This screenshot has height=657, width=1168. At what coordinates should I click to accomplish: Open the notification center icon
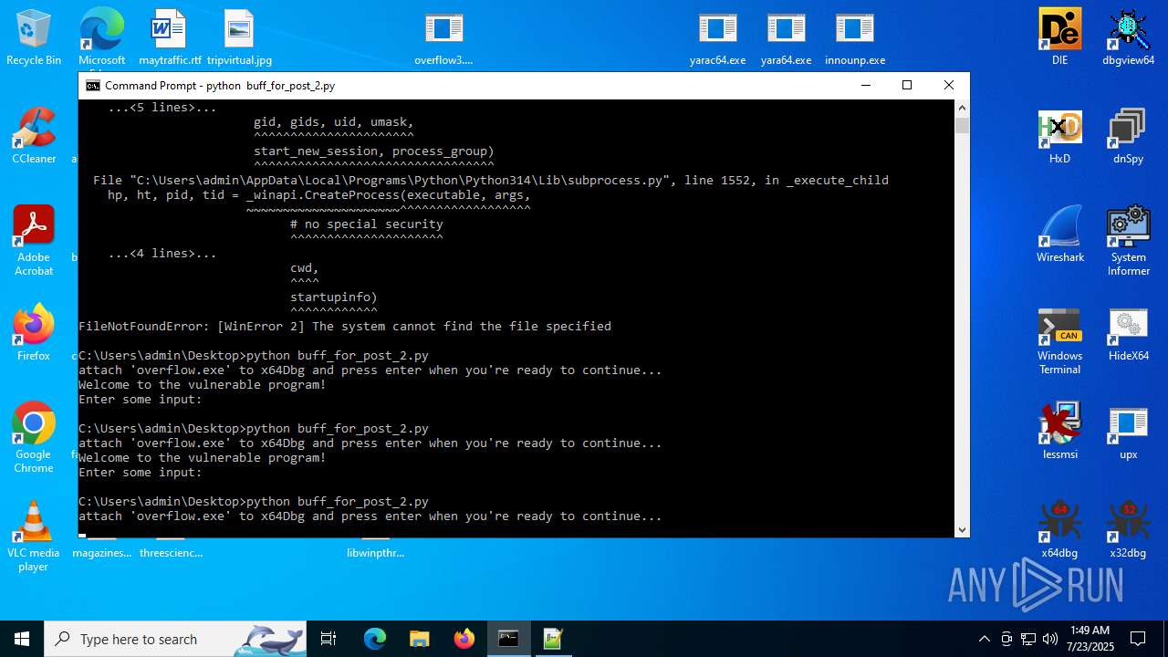tap(1138, 639)
